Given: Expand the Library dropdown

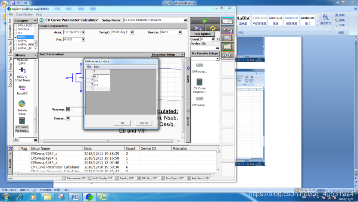Looking at the screenshot, I should (35, 55).
